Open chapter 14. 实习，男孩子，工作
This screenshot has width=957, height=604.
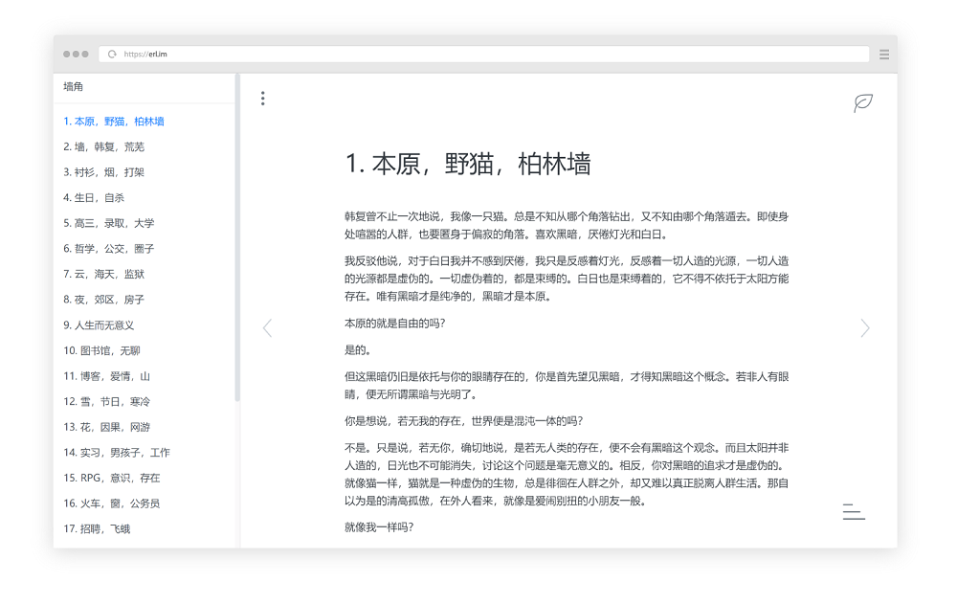point(117,453)
